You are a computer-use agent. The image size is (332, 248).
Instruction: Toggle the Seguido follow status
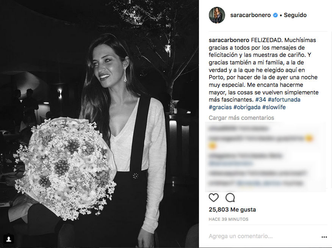295,15
